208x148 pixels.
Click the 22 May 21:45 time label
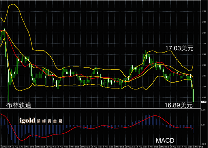click(18, 147)
